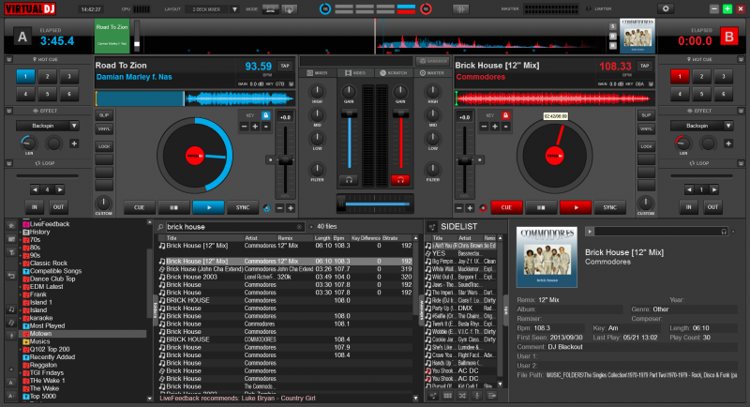This screenshot has height=407, width=750.
Task: Click deck A overview waveform
Action: (x=195, y=99)
